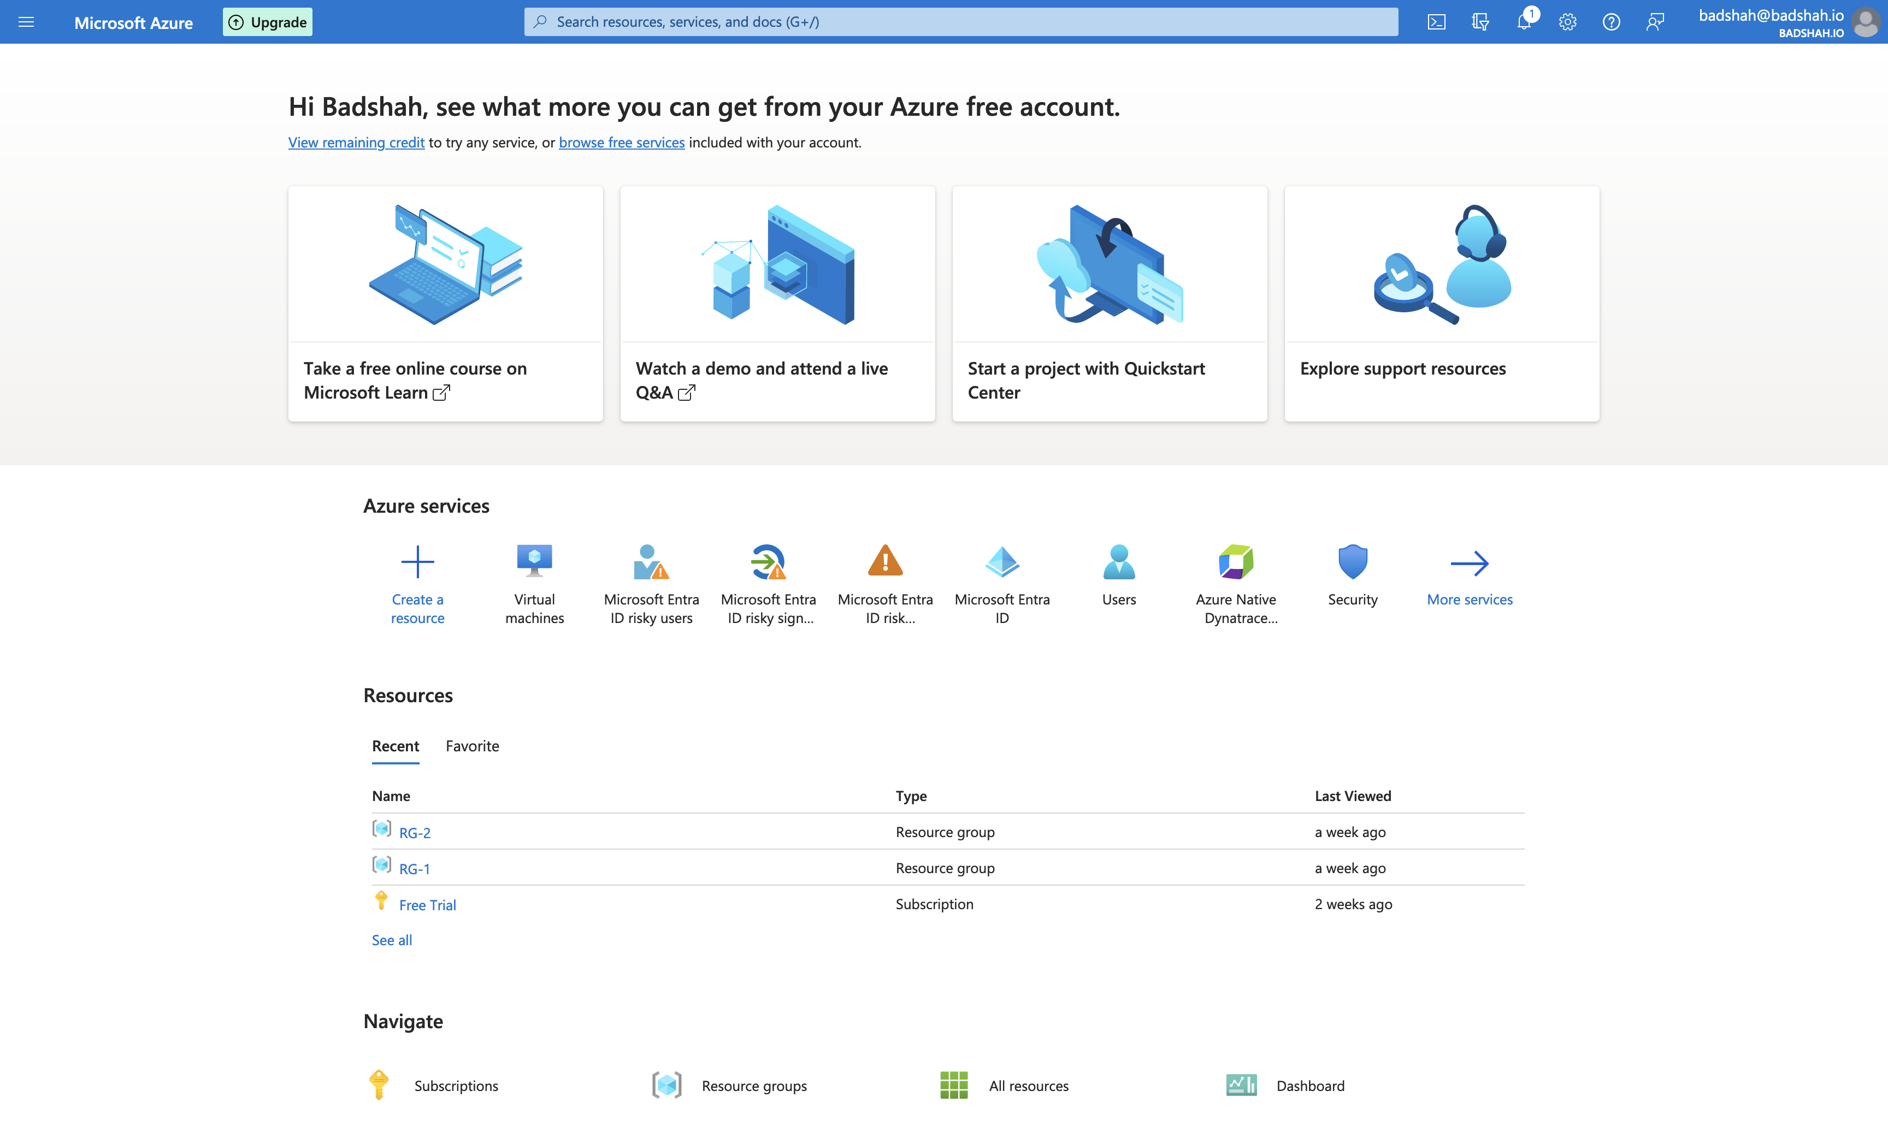
Task: Click the search resources input field
Action: [961, 21]
